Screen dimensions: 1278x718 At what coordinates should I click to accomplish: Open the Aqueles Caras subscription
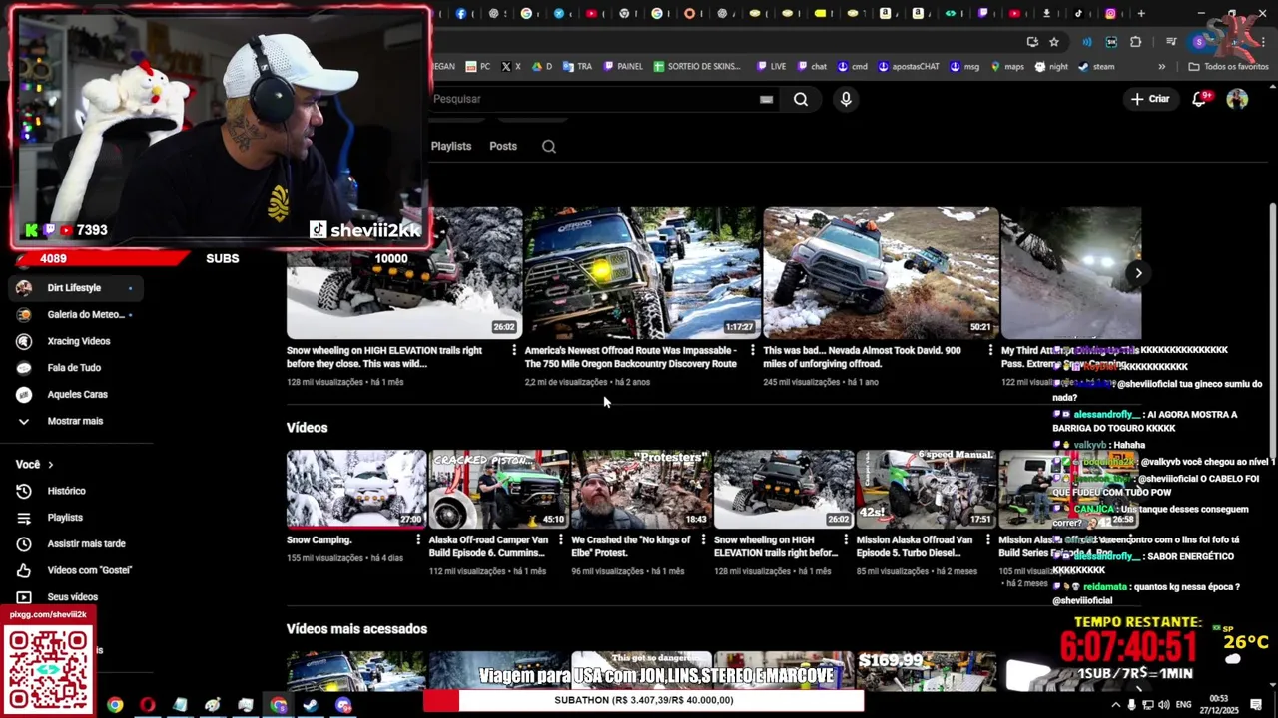[x=75, y=395]
